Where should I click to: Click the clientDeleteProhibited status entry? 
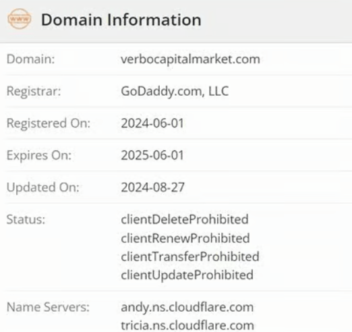coord(185,219)
